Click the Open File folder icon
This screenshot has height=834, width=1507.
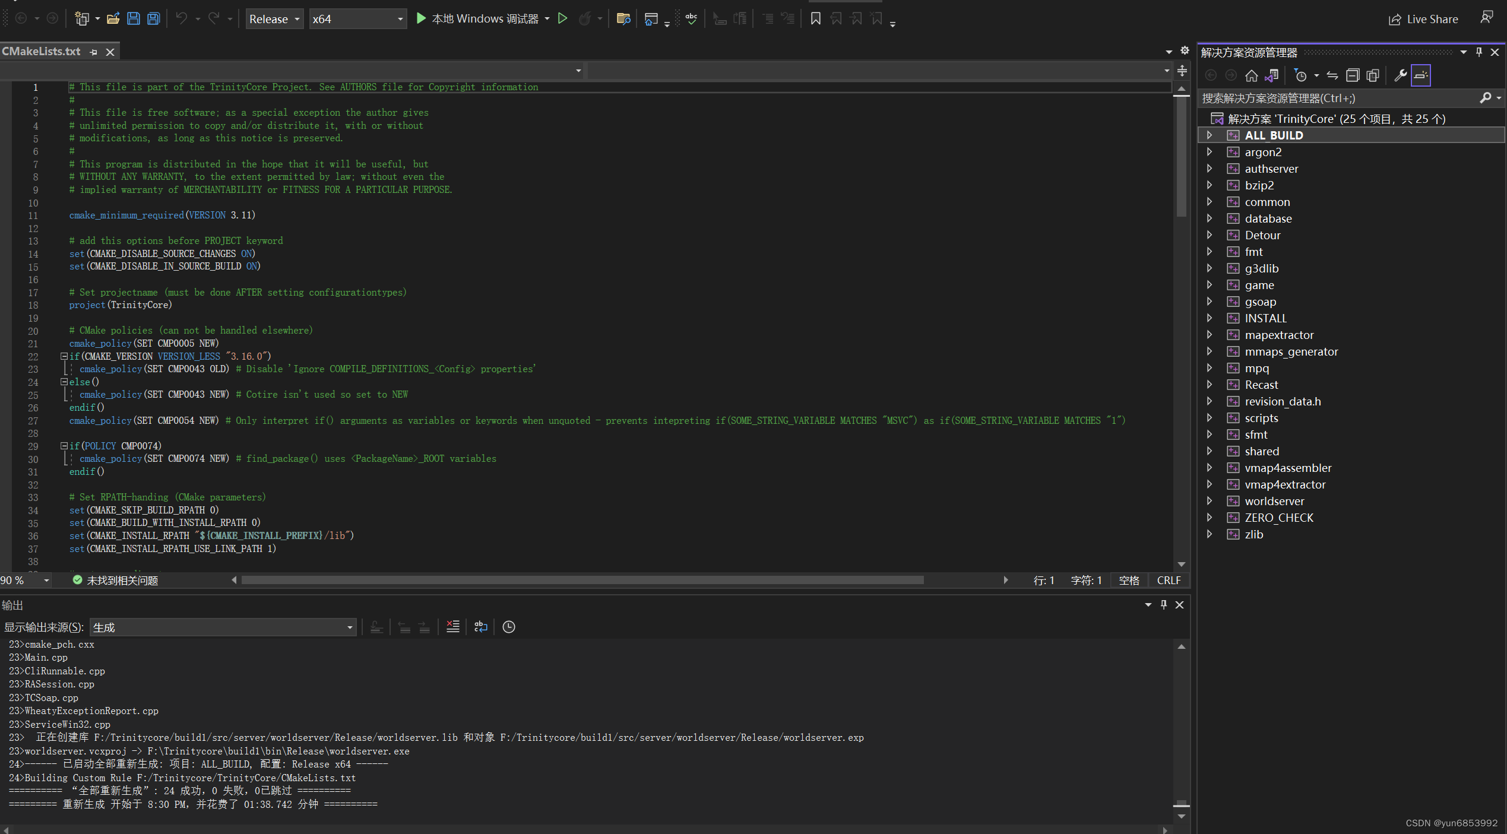point(113,18)
